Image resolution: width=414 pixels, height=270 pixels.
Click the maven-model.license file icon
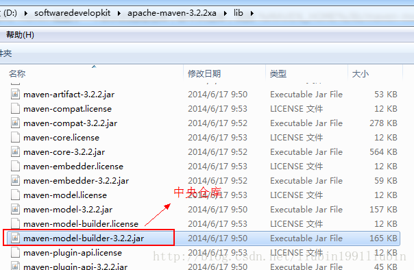(x=15, y=195)
